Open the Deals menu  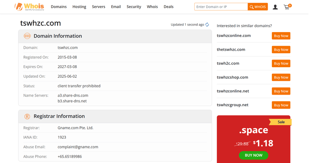pyautogui.click(x=168, y=7)
